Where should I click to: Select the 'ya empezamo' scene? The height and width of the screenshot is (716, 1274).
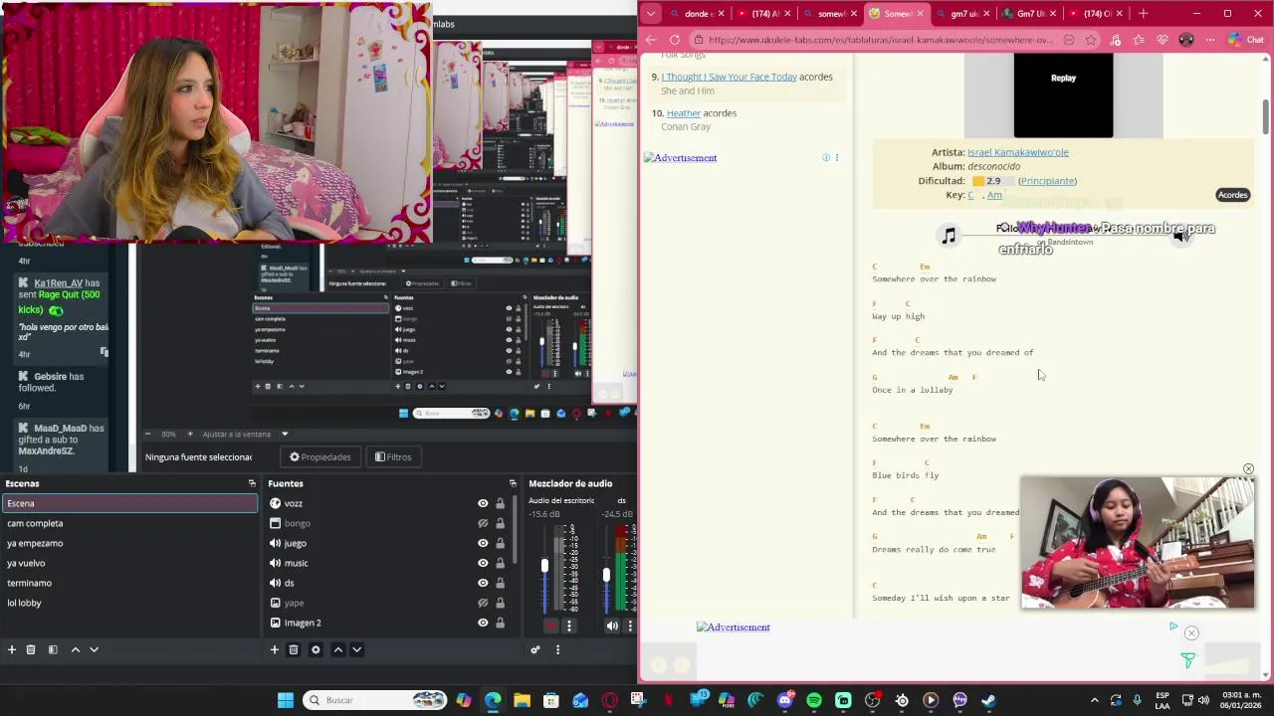click(130, 543)
